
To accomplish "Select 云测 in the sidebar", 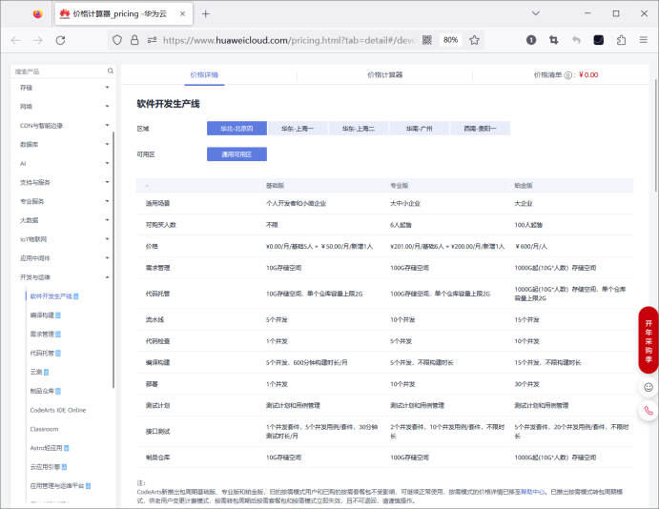I will (36, 372).
